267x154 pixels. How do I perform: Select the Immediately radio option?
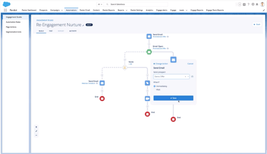(155, 86)
